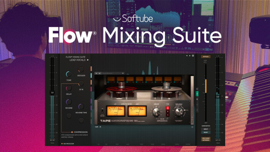Open the Tape plugin preset browser dropdown
Screen dimensions: 270x152
(113, 73)
